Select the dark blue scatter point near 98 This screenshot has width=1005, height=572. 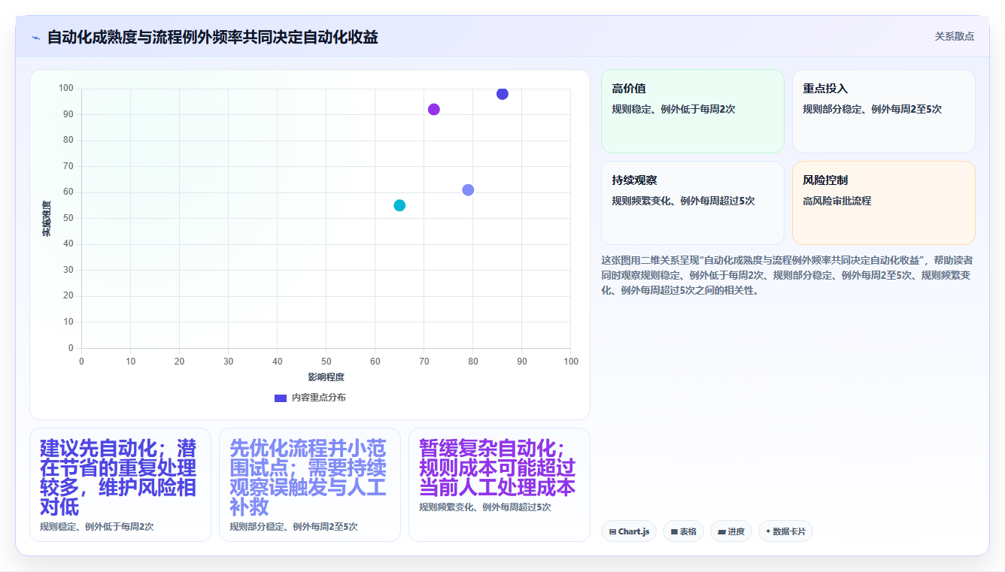502,94
